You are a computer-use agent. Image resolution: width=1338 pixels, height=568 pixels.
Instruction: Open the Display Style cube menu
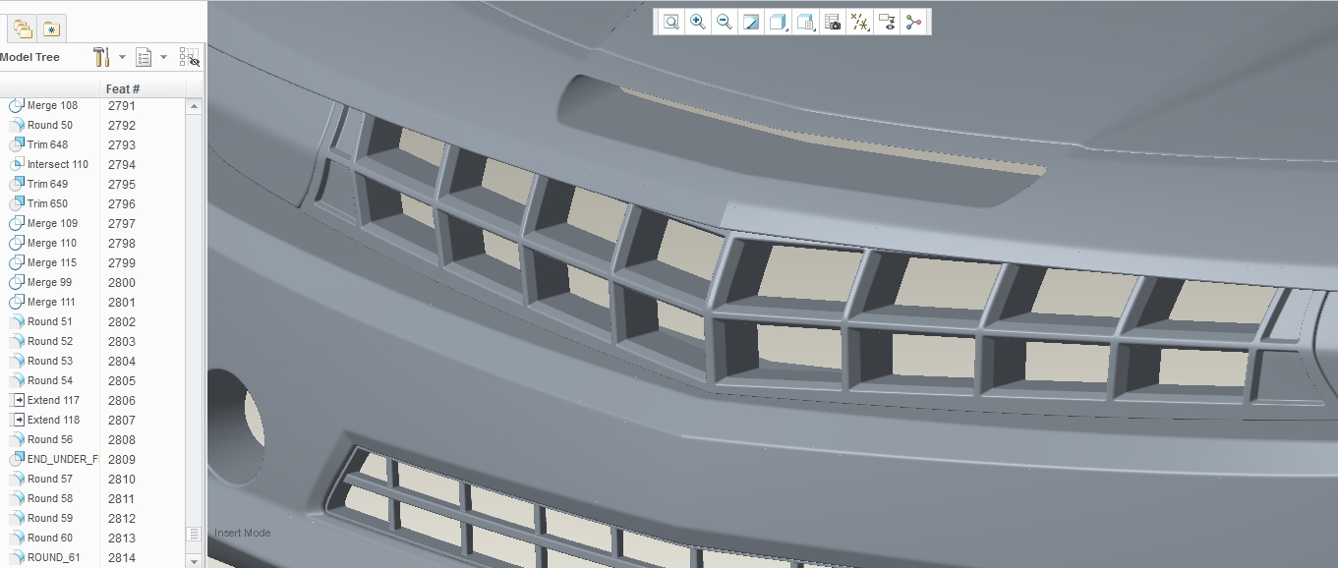coord(778,22)
